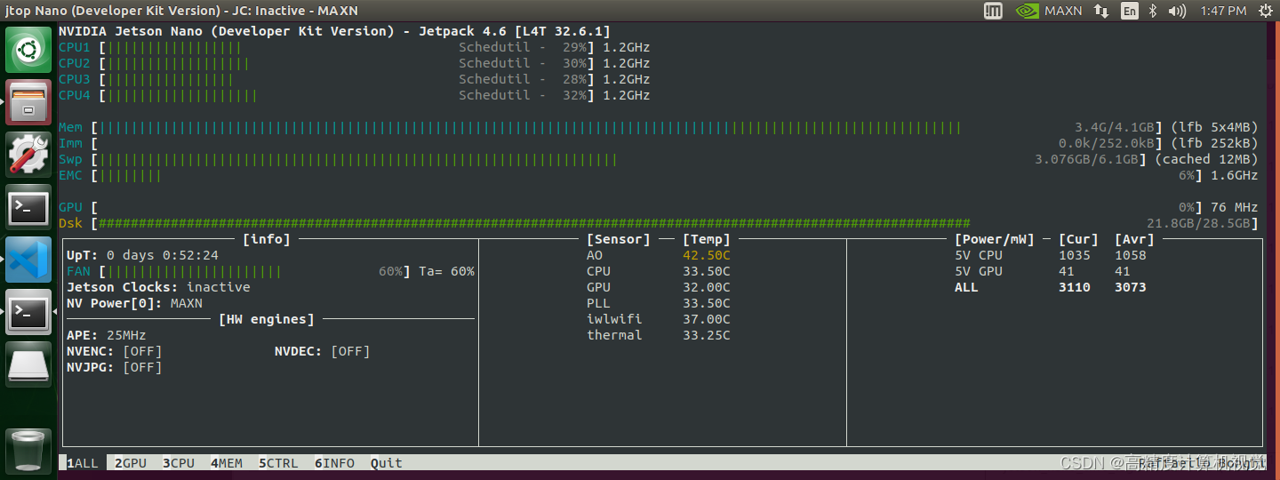
Task: Click the NVENC [OFF] status
Action: point(142,351)
